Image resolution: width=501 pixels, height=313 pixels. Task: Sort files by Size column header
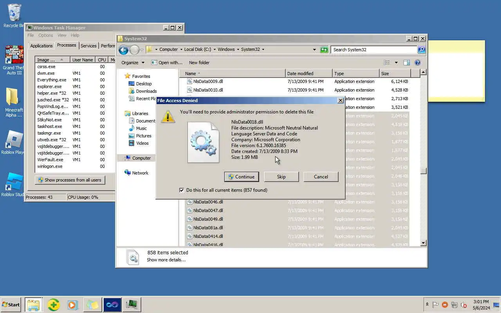395,74
